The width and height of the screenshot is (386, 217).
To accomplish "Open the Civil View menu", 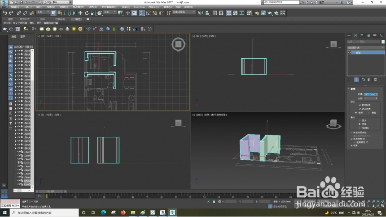I will (139, 7).
